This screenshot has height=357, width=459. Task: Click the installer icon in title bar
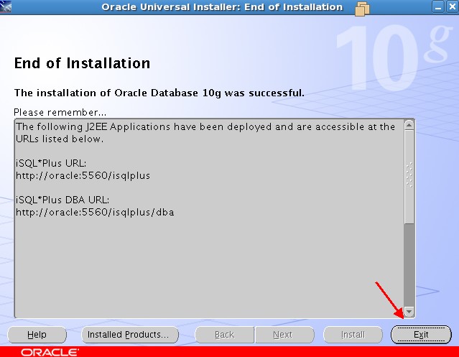tap(6, 6)
